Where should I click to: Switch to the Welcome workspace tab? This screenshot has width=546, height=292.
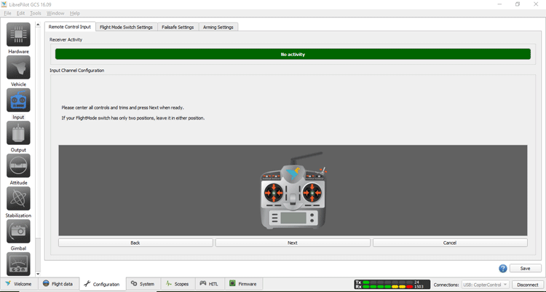(18, 284)
